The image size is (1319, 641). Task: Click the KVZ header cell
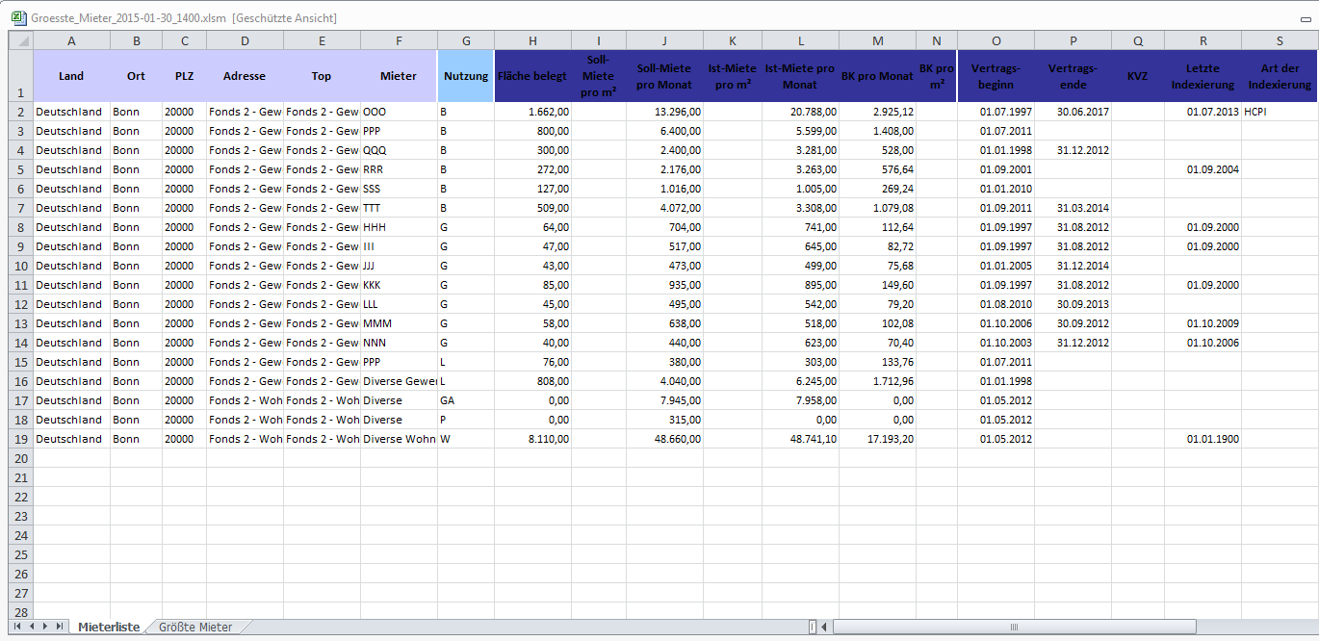coord(1138,76)
